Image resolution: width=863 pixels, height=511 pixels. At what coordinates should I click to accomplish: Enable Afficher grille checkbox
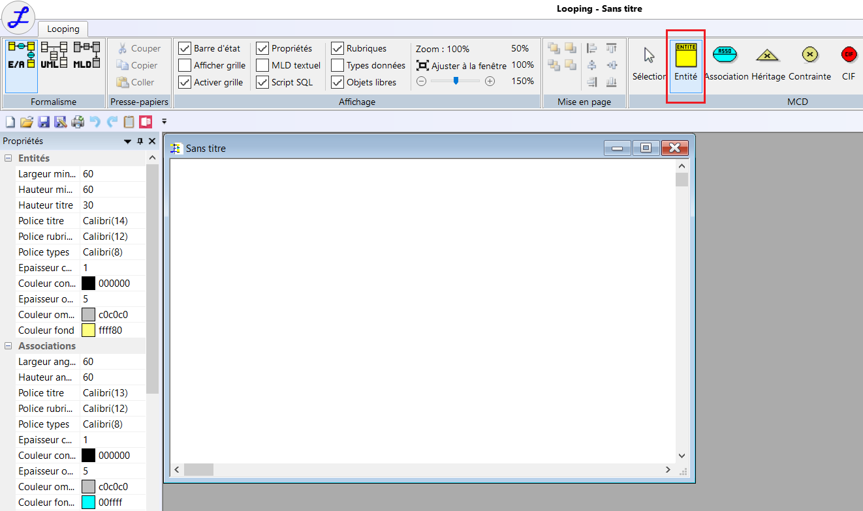[185, 65]
